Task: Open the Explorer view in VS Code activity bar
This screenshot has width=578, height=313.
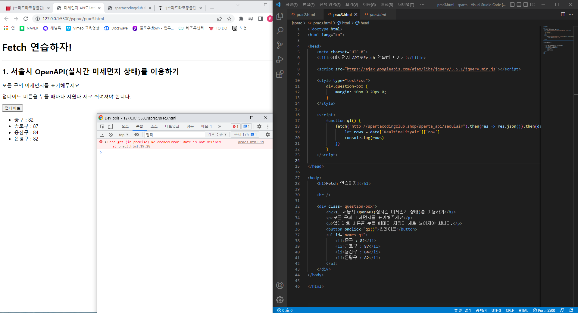Action: [x=280, y=16]
